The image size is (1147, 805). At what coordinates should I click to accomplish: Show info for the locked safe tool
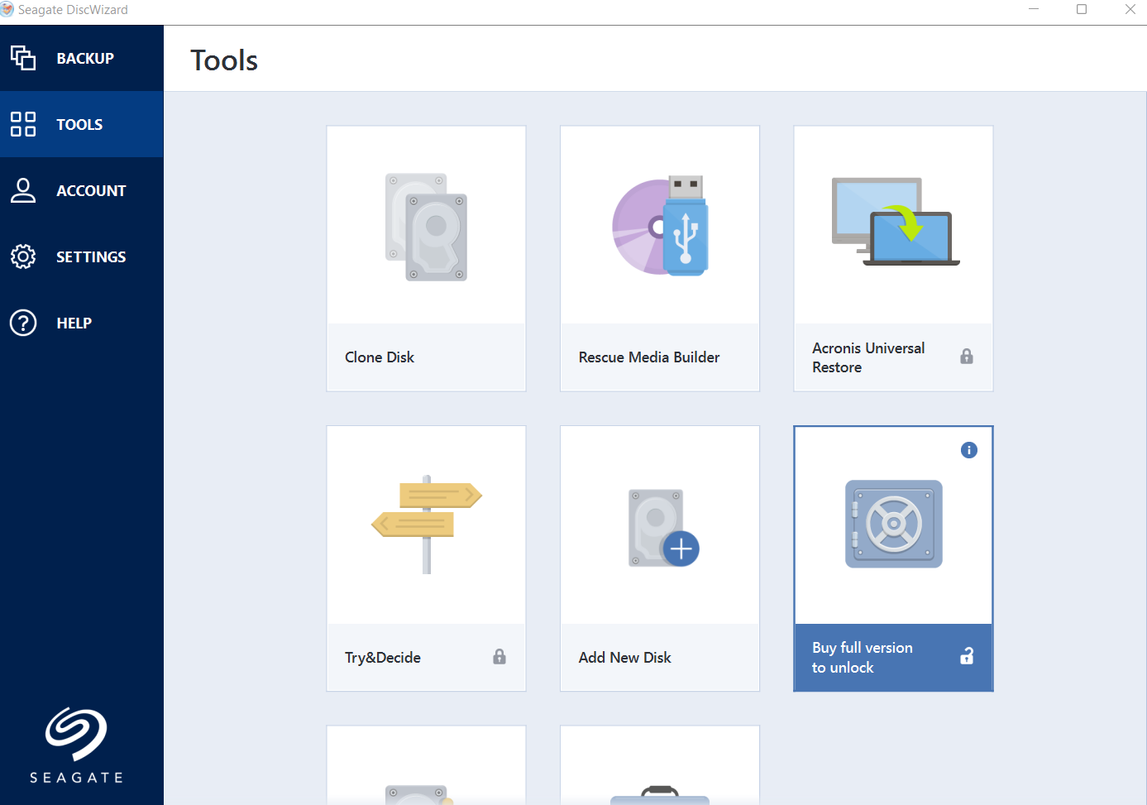pyautogui.click(x=969, y=450)
